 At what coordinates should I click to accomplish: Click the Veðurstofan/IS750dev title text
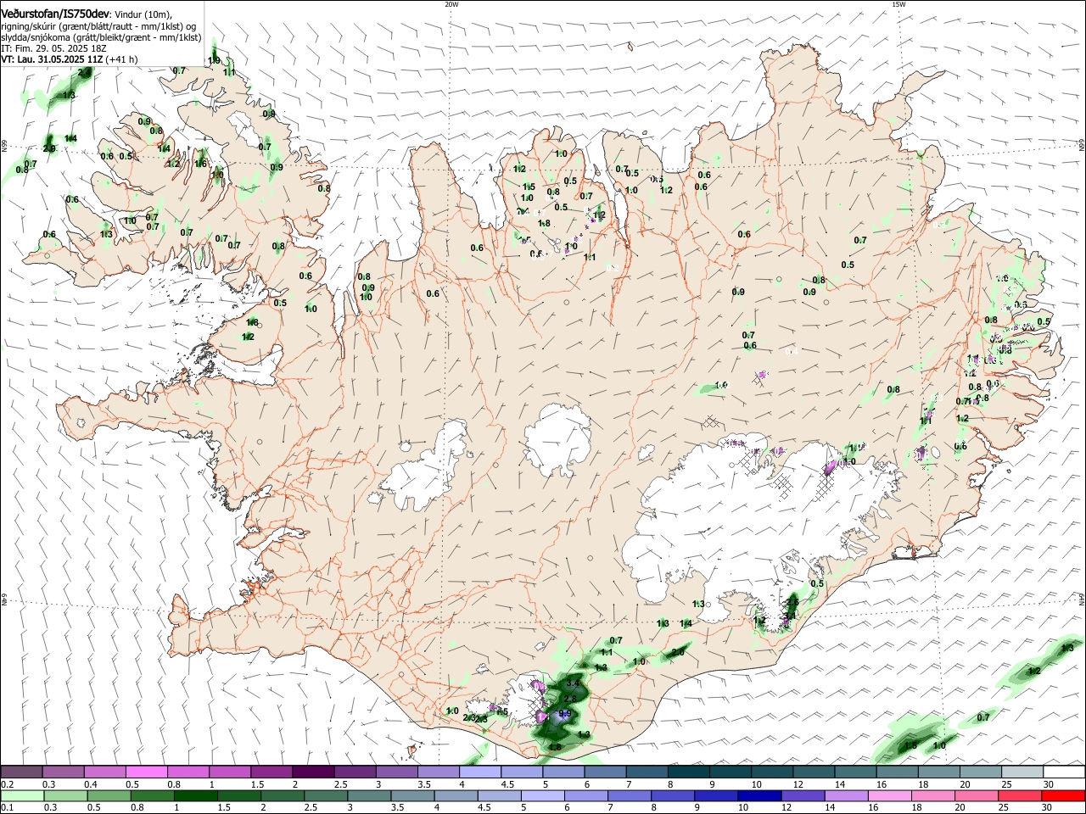[x=56, y=14]
